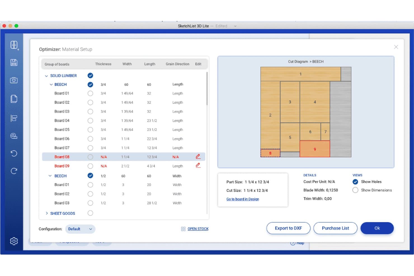Screen dimensions: 414x276
Task: Confirm with the Ok button
Action: pyautogui.click(x=377, y=228)
